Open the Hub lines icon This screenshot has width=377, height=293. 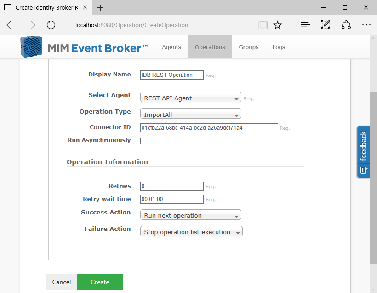point(306,25)
